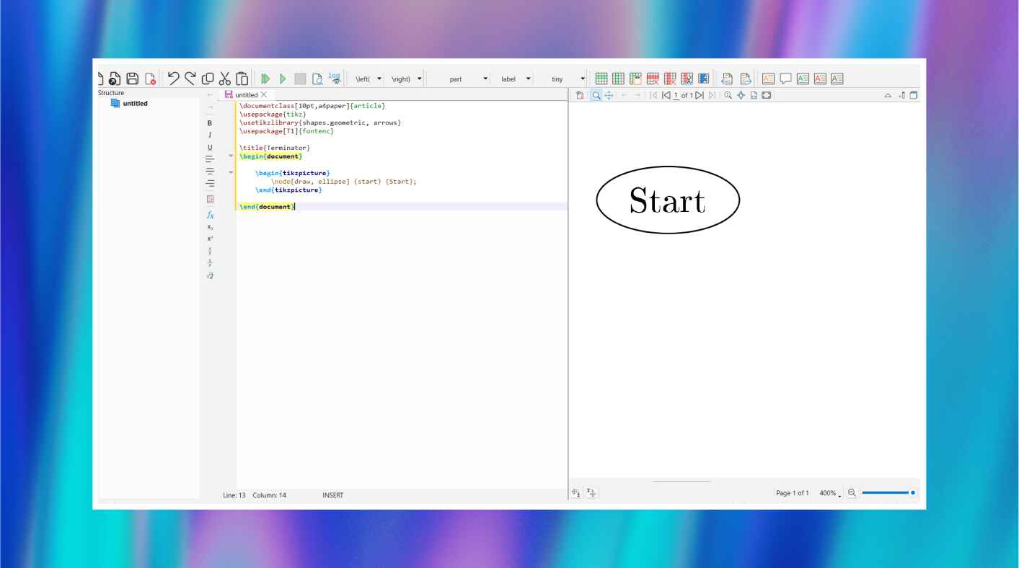Open the PDF viewer
This screenshot has height=568, width=1019.
point(317,79)
